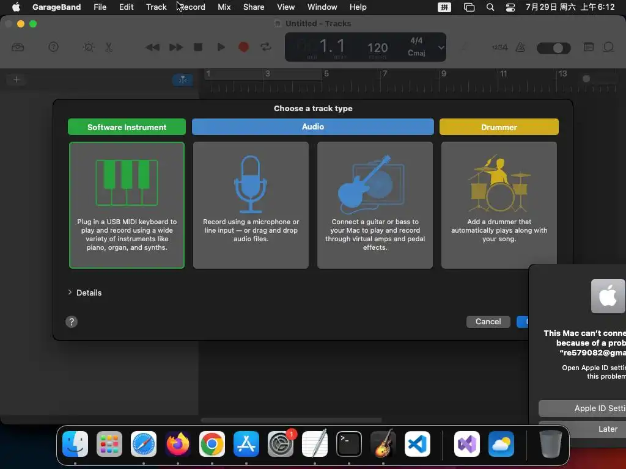This screenshot has width=626, height=469.
Task: Click the Cancel button
Action: [488, 321]
